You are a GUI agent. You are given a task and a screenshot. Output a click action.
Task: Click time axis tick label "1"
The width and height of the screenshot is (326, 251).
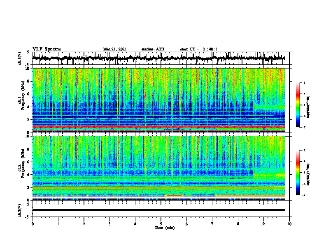(x=58, y=224)
